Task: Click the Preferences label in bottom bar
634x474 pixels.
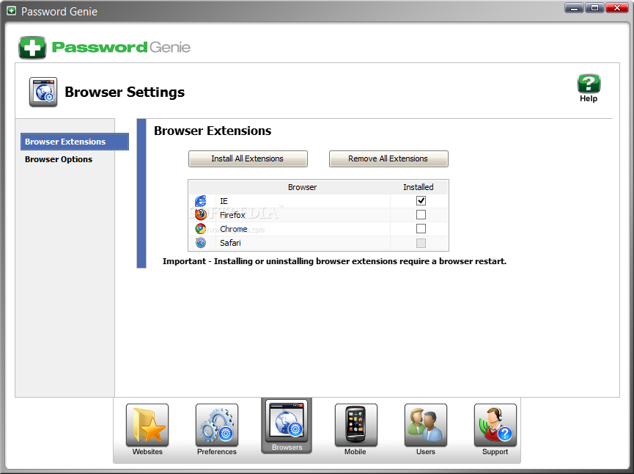Action: pos(217,452)
